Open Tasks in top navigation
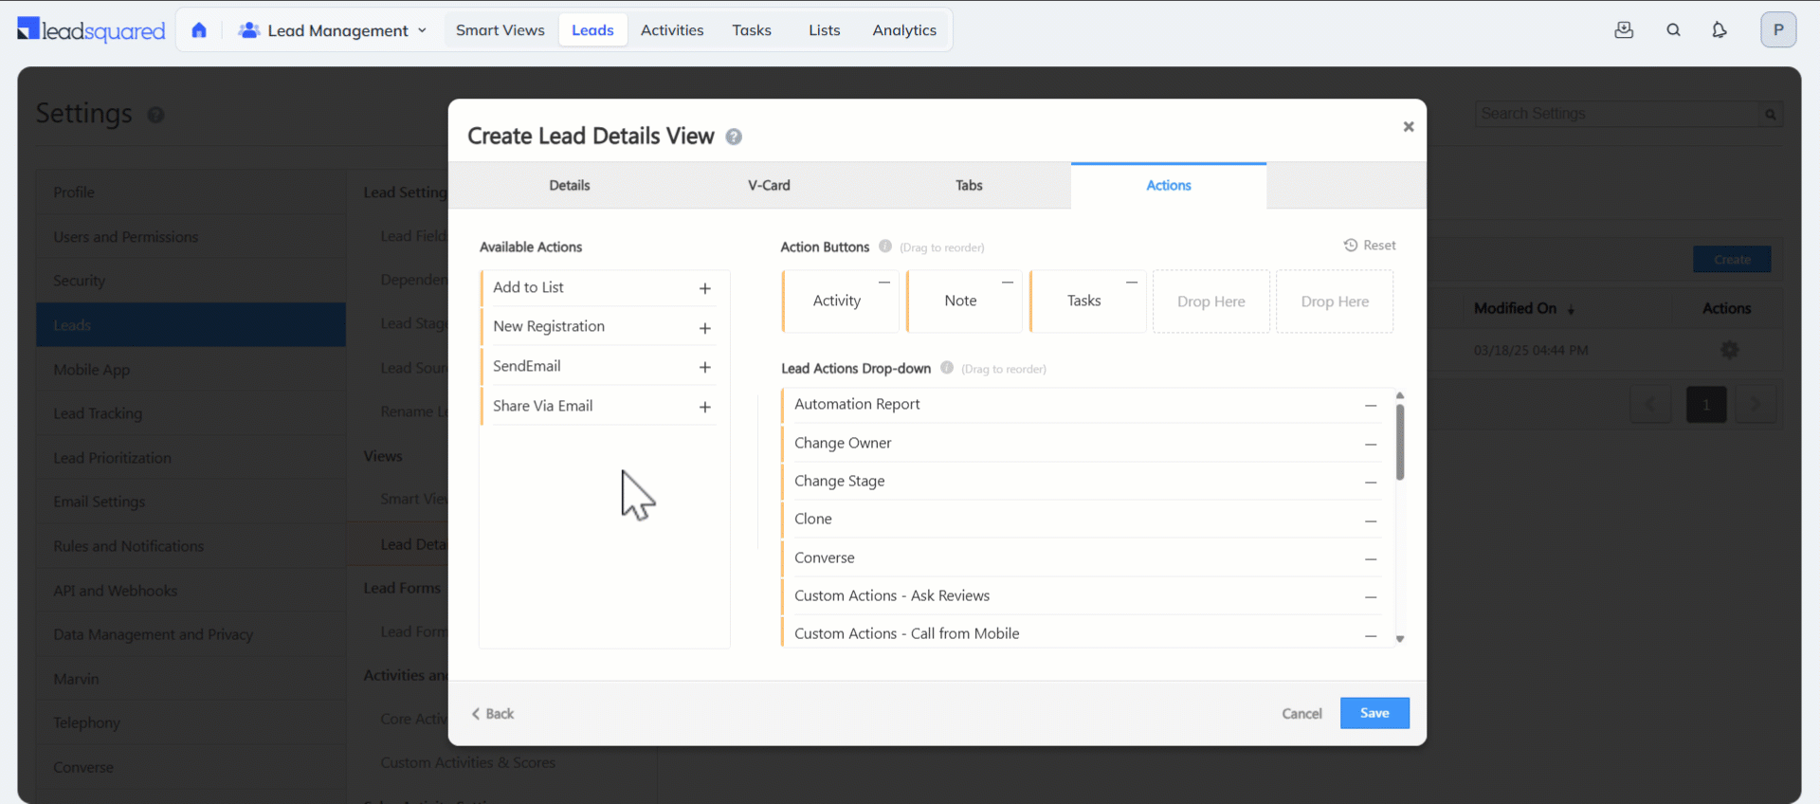The height and width of the screenshot is (804, 1820). [752, 30]
